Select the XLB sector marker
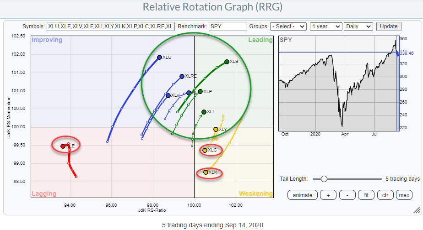Viewport: 423px width, 230px height. [x=227, y=62]
